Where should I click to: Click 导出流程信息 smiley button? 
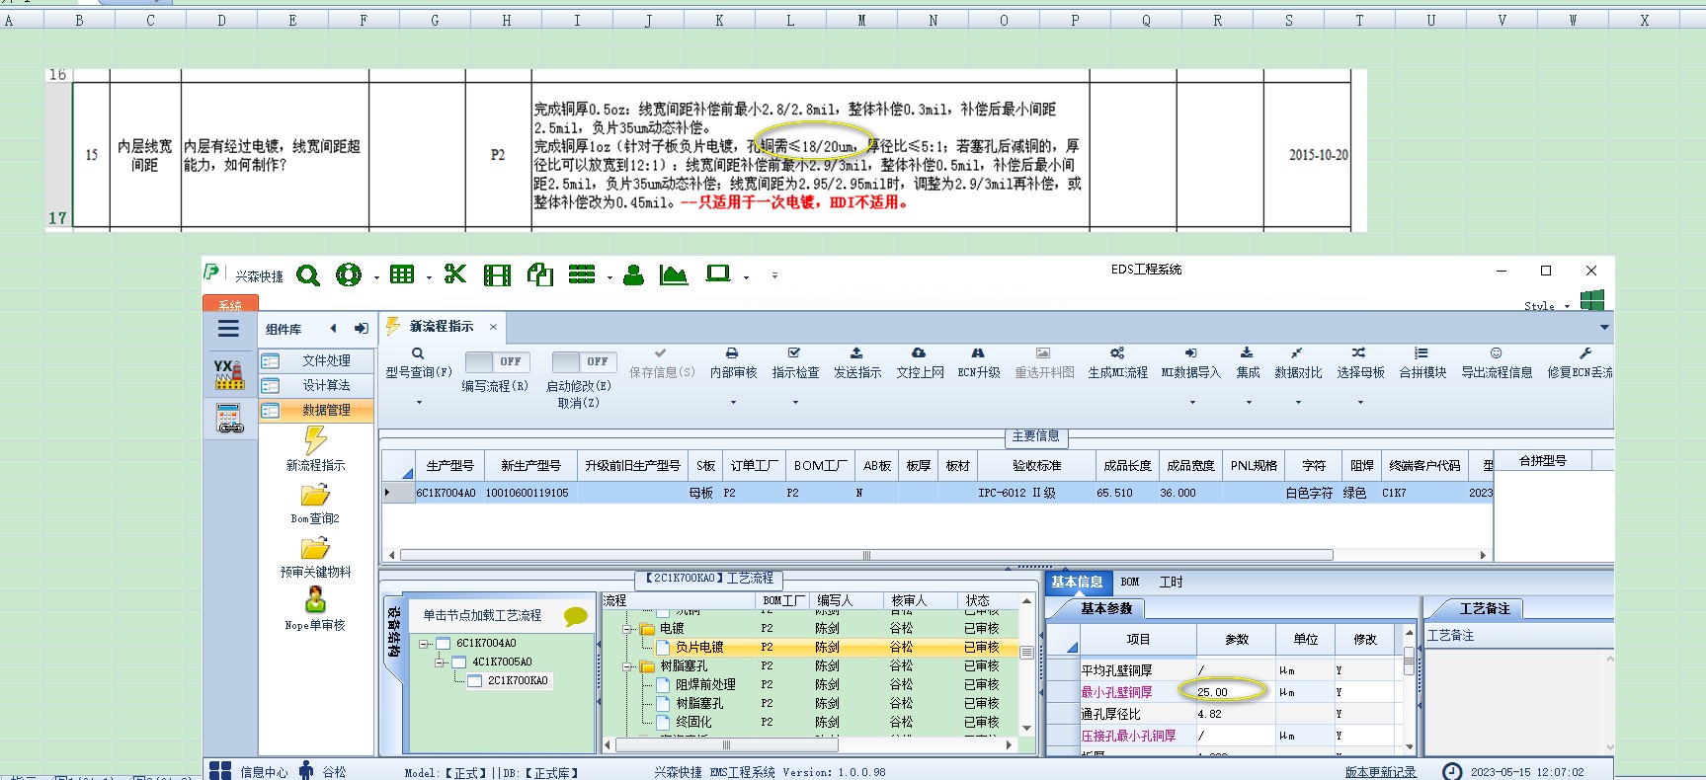(x=1497, y=362)
